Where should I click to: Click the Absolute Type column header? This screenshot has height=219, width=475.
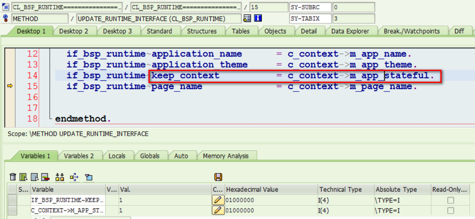(403, 190)
